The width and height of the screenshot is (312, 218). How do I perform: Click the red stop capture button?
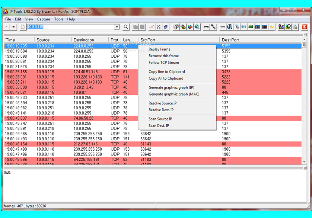click(14, 27)
